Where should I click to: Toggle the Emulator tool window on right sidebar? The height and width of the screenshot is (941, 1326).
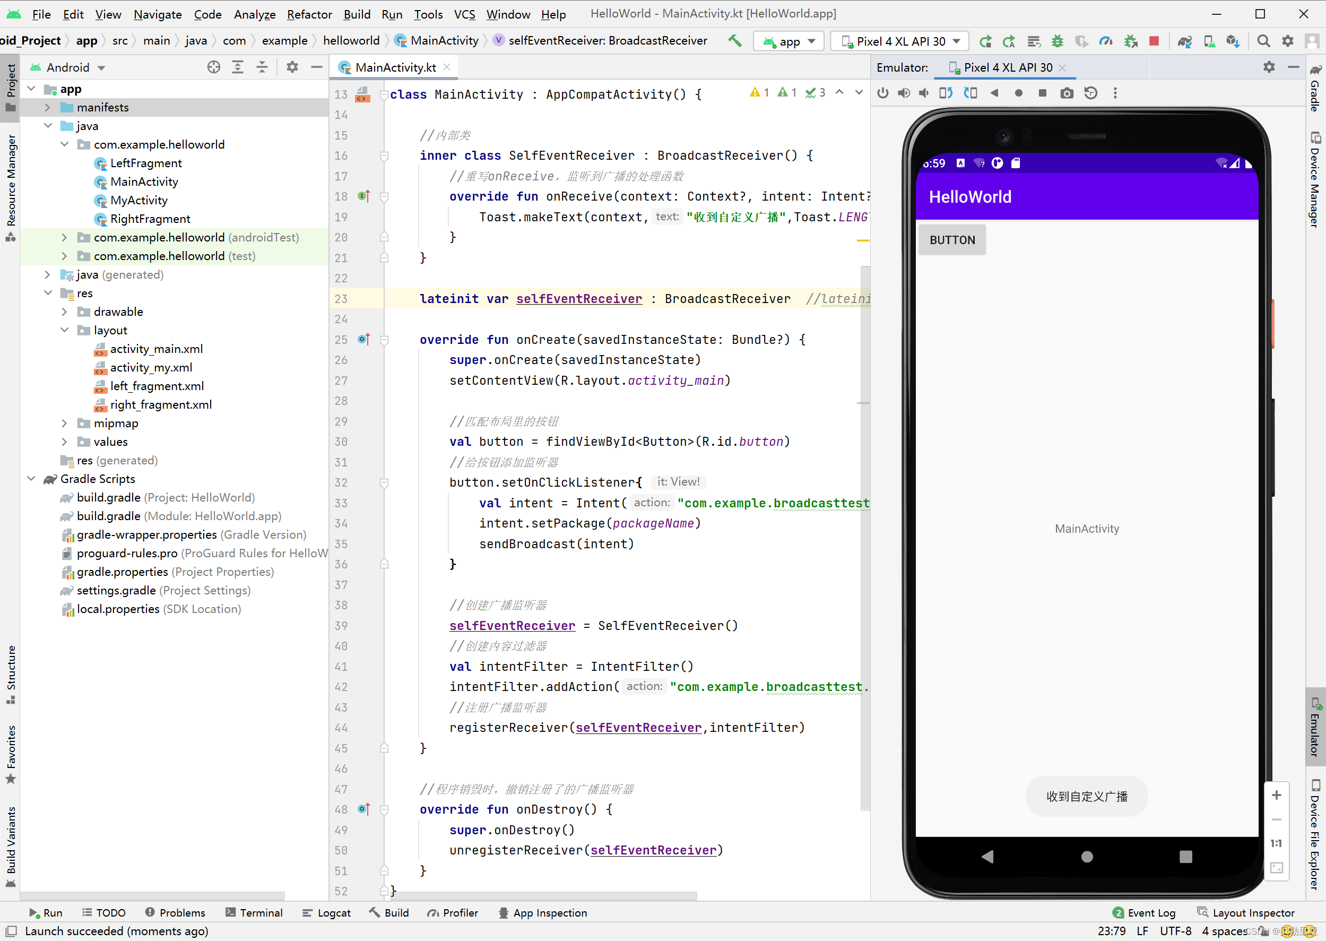pos(1315,727)
